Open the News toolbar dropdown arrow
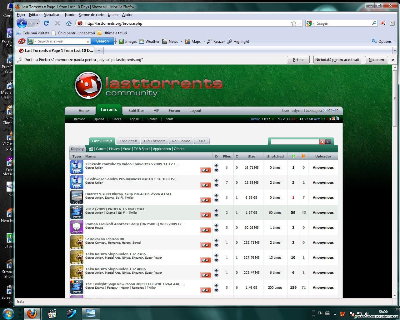 (181, 42)
